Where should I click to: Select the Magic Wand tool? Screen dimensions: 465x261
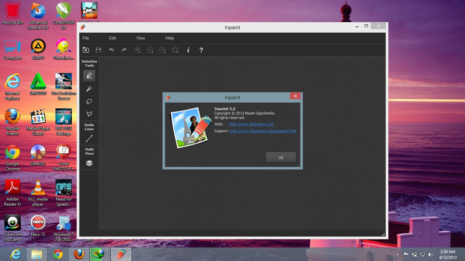(89, 89)
